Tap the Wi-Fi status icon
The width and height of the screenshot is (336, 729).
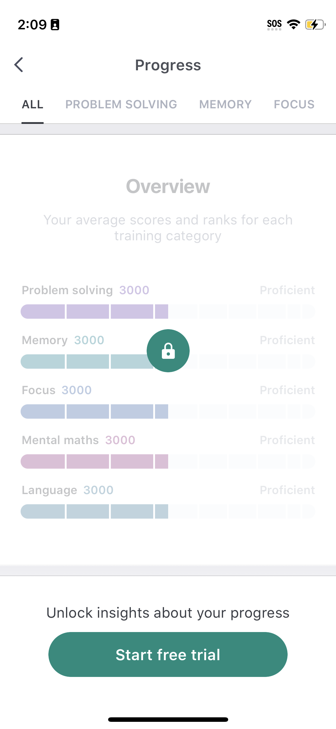point(293,25)
